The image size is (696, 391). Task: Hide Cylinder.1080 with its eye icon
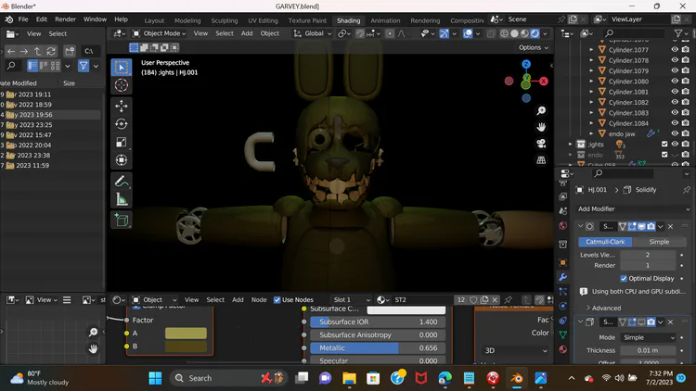click(675, 82)
